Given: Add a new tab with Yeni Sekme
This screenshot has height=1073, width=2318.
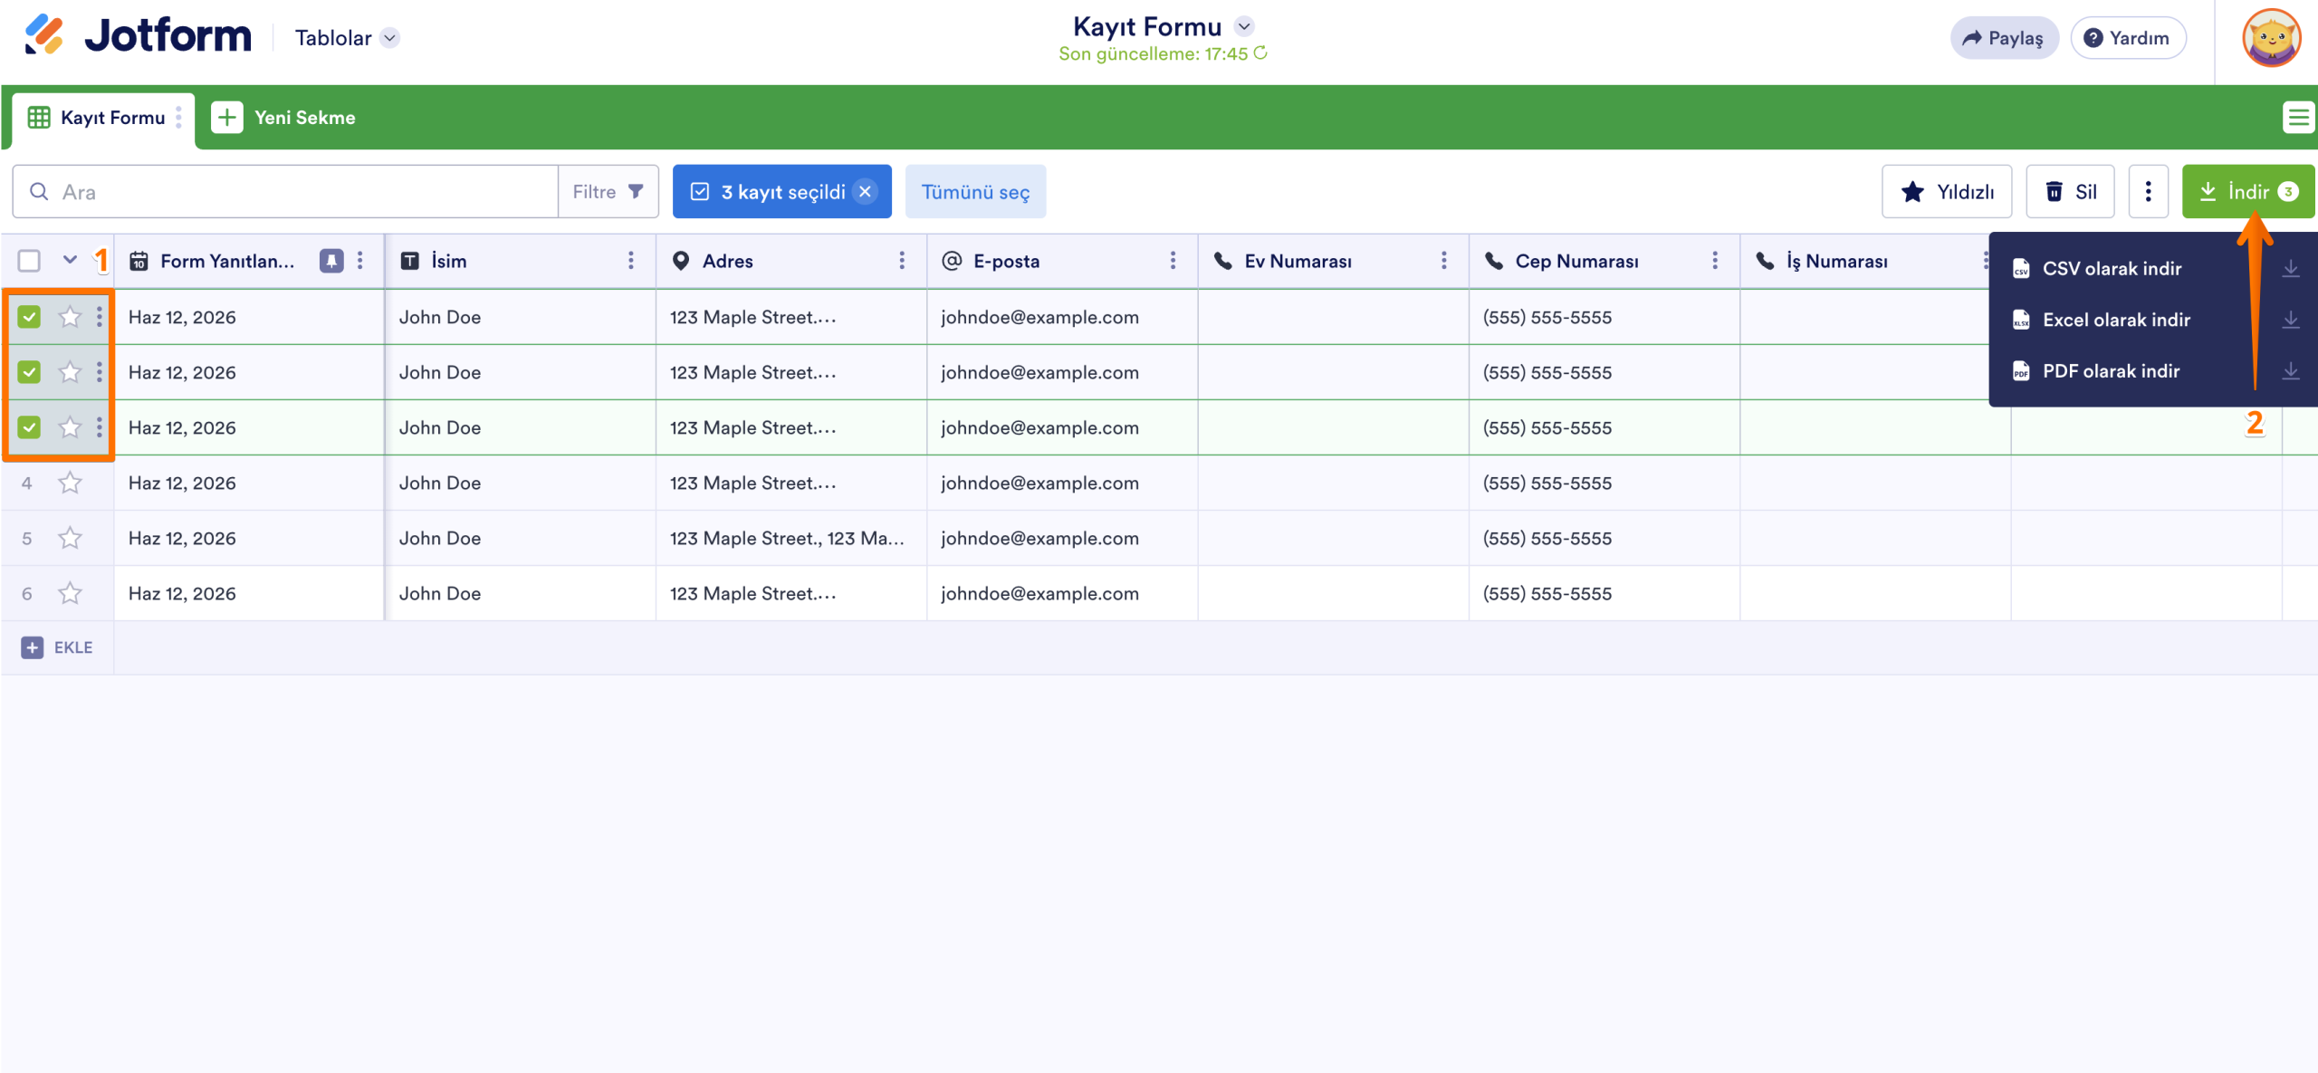Looking at the screenshot, I should [x=283, y=118].
